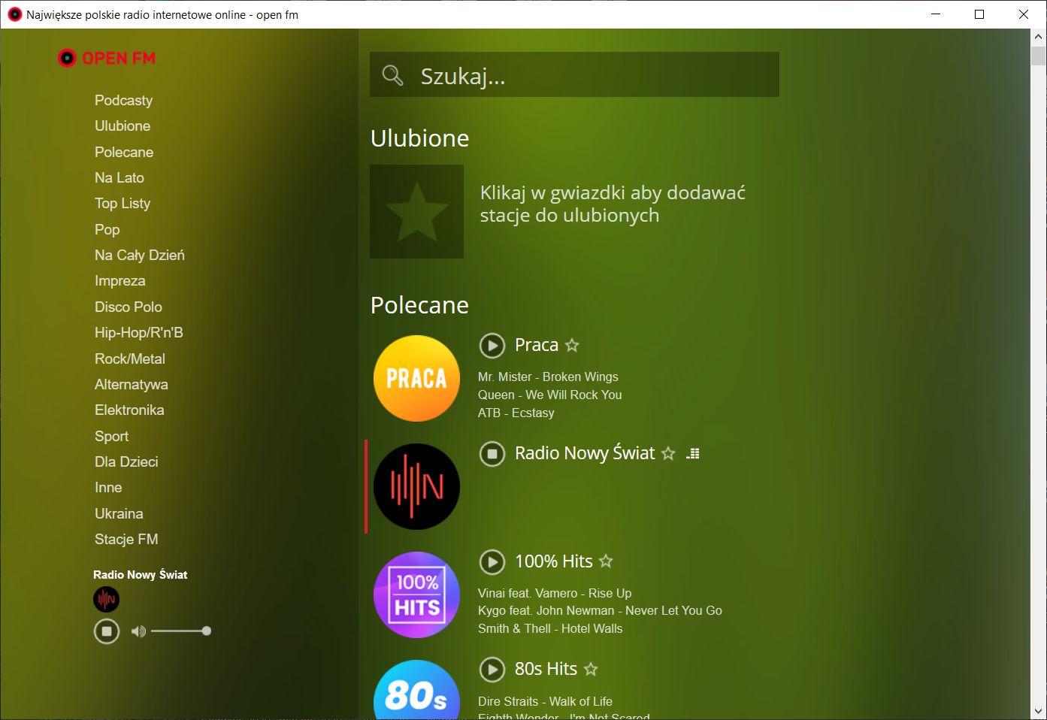Click 'Queen - We Will Rock You' track
The width and height of the screenshot is (1047, 720).
(550, 395)
